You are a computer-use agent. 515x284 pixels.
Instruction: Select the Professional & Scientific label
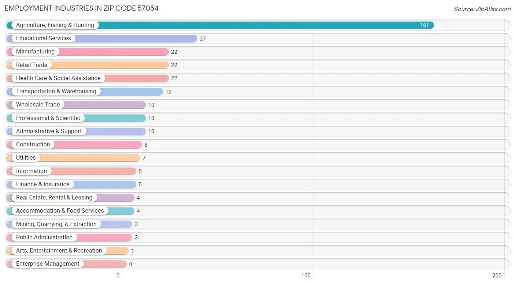click(48, 118)
